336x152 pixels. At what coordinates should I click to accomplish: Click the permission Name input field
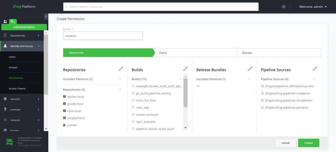(x=103, y=36)
